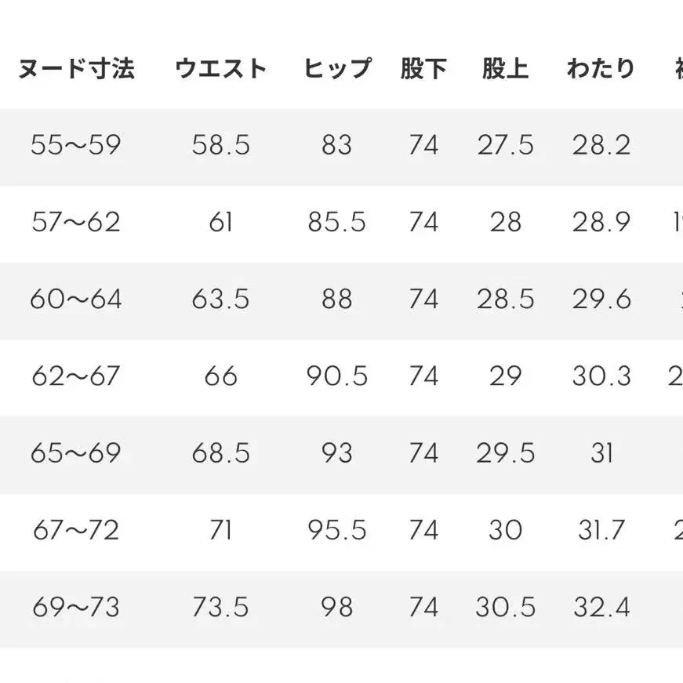Image resolution: width=683 pixels, height=683 pixels.
Task: Select the 29.6 わたり value
Action: 601,300
